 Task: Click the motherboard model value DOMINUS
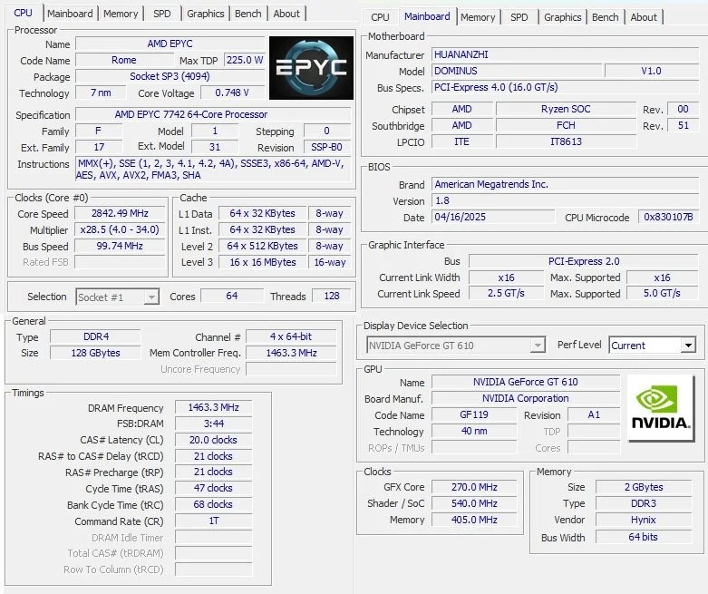517,71
